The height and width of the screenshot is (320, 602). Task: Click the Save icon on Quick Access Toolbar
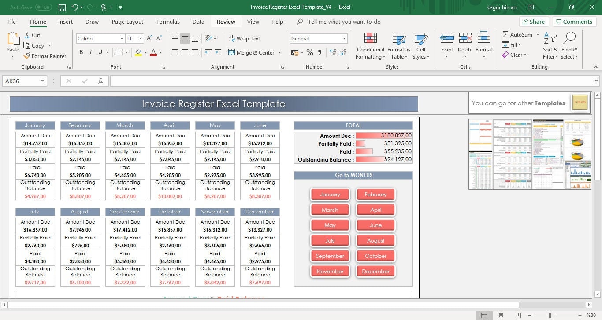click(x=62, y=7)
